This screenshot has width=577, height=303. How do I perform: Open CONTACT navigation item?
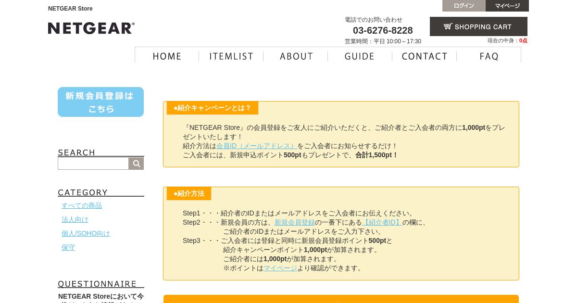[x=425, y=56]
